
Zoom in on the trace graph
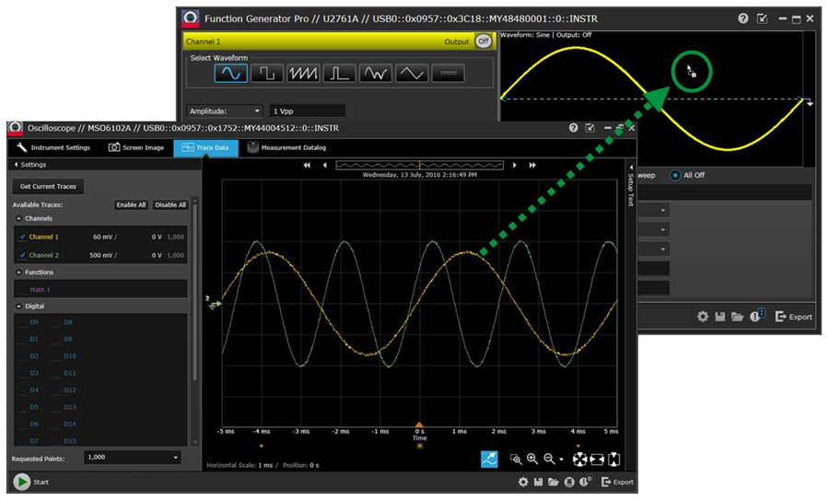[x=532, y=459]
